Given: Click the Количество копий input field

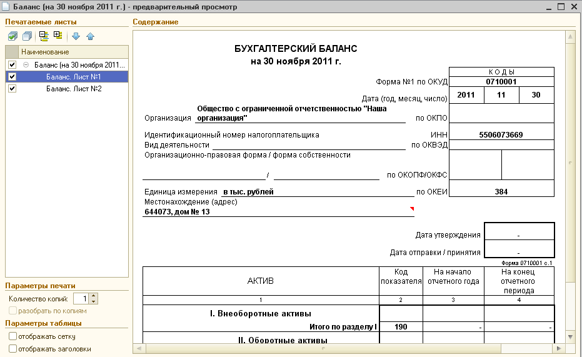Looking at the screenshot, I should tap(81, 298).
